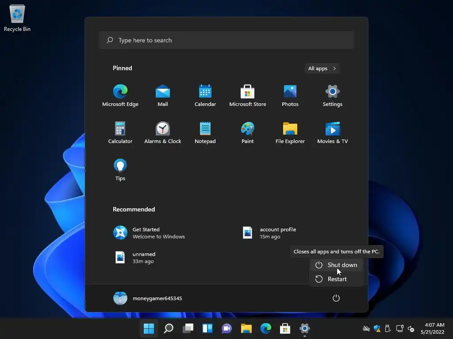This screenshot has height=339, width=453.
Task: Click the muted volume tray icon
Action: (411, 328)
